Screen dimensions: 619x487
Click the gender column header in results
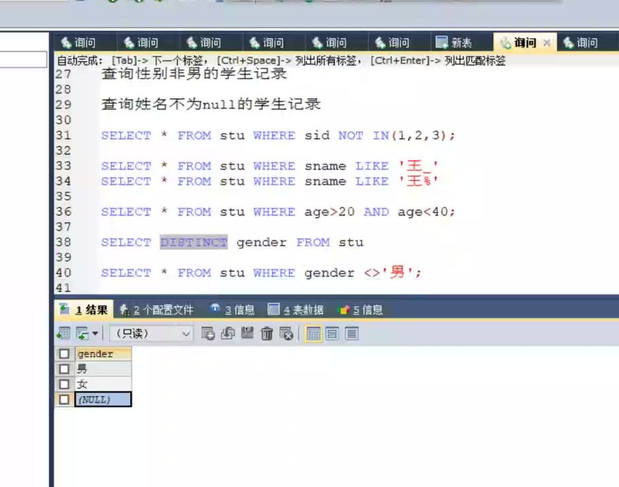pyautogui.click(x=95, y=353)
